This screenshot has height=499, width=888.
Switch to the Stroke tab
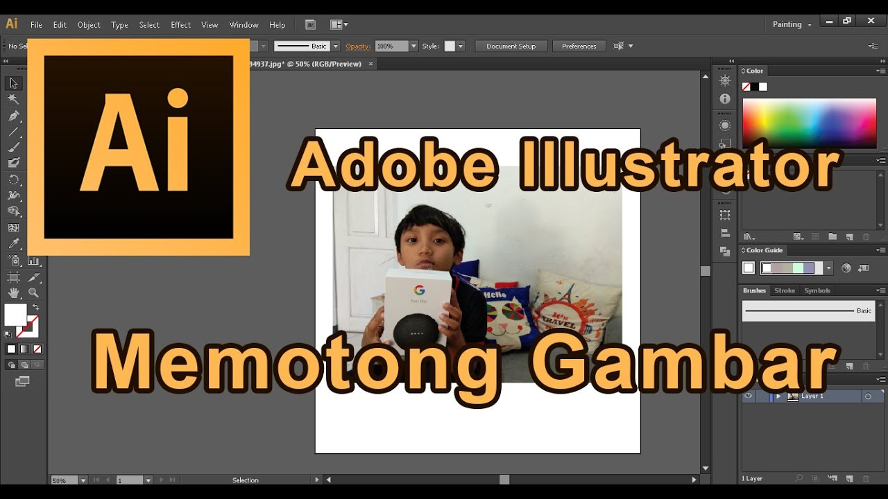click(x=785, y=290)
